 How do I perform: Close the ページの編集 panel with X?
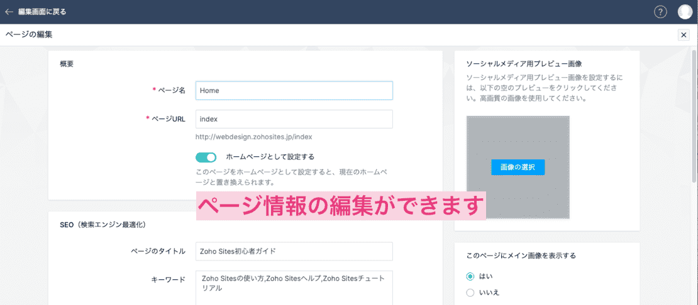click(684, 35)
